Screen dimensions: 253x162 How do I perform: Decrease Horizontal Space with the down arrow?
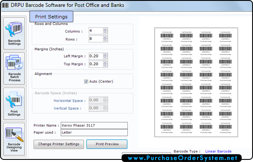point(105,102)
